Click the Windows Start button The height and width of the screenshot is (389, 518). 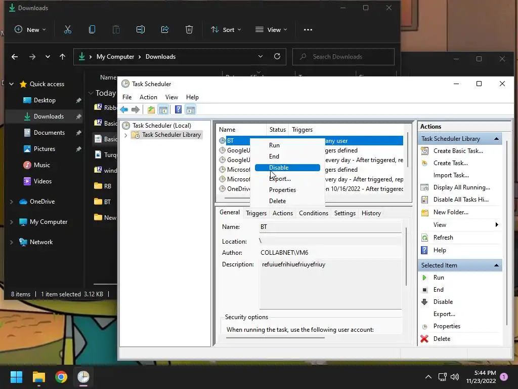pyautogui.click(x=16, y=377)
